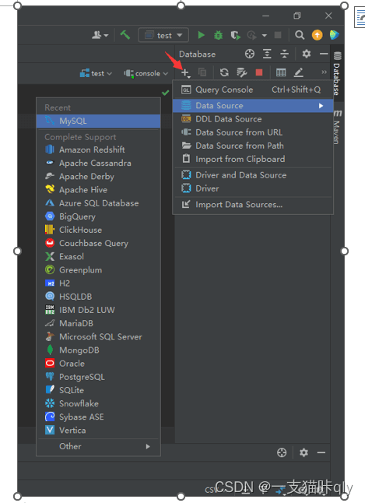This screenshot has width=365, height=503.
Task: Select Apache Hive
Action: click(99, 190)
